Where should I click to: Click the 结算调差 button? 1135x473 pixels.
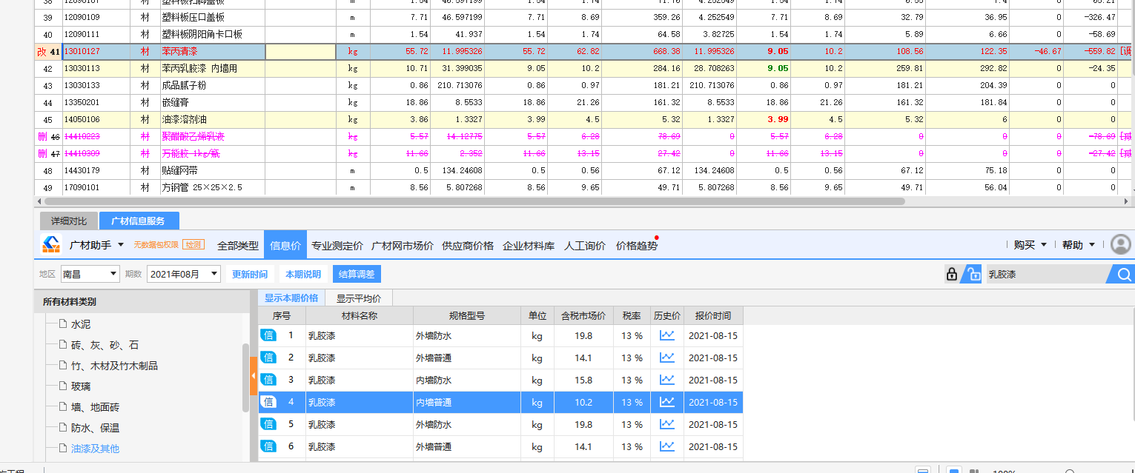tap(357, 274)
